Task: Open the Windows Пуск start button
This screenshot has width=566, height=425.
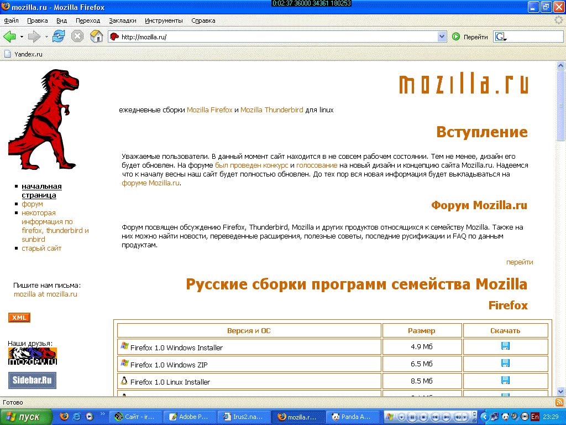Action: (26, 417)
